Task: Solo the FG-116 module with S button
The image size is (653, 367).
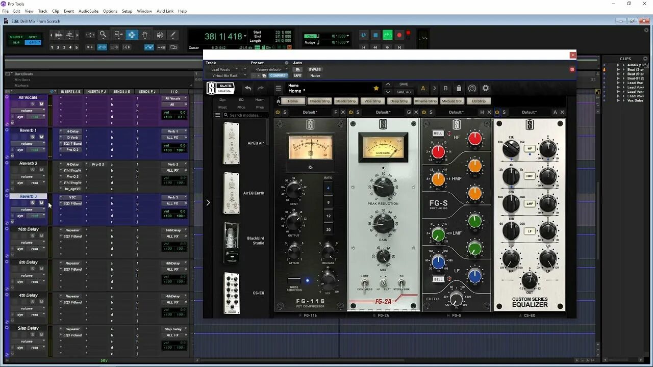Action: 285,112
